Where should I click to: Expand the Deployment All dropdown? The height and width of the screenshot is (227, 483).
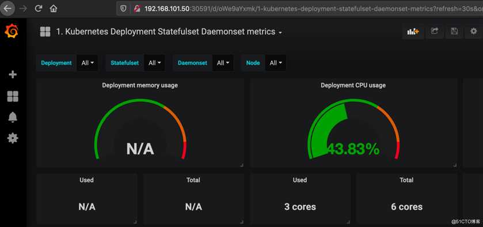pyautogui.click(x=88, y=63)
